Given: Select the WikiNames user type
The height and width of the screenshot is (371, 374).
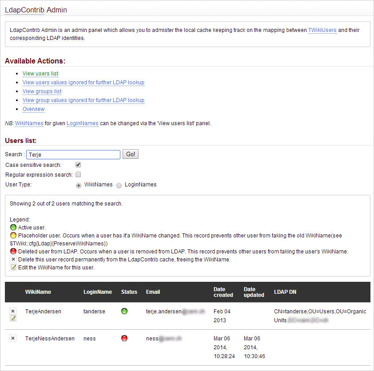Looking at the screenshot, I should (x=79, y=185).
